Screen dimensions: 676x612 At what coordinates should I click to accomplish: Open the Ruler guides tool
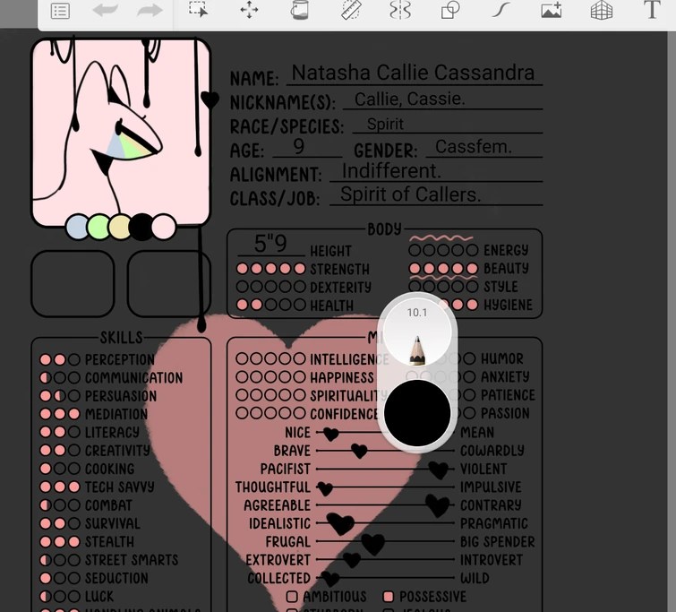tap(350, 10)
